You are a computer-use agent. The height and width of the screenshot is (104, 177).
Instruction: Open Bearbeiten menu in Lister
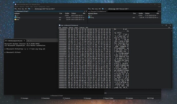coord(65,27)
